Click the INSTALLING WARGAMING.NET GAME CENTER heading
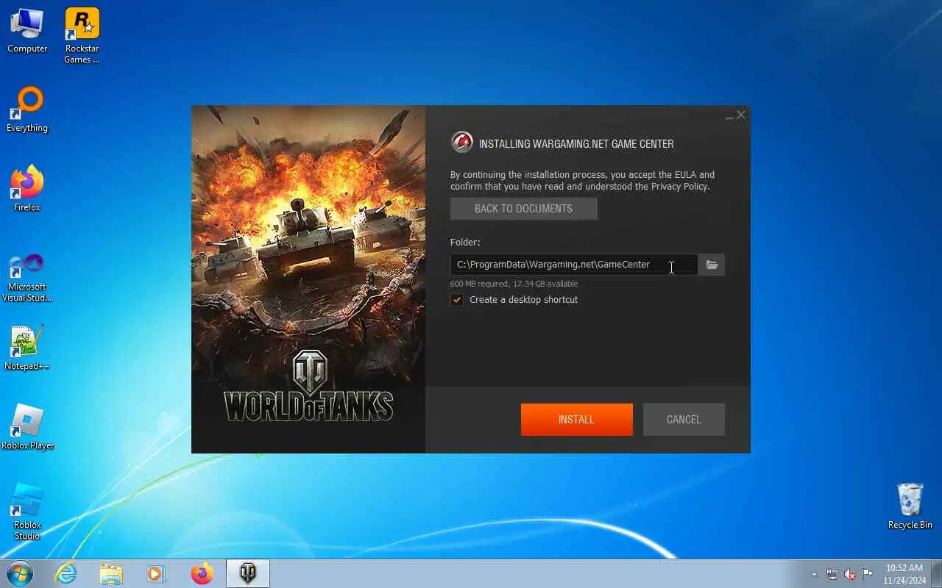The image size is (942, 588). coord(576,144)
